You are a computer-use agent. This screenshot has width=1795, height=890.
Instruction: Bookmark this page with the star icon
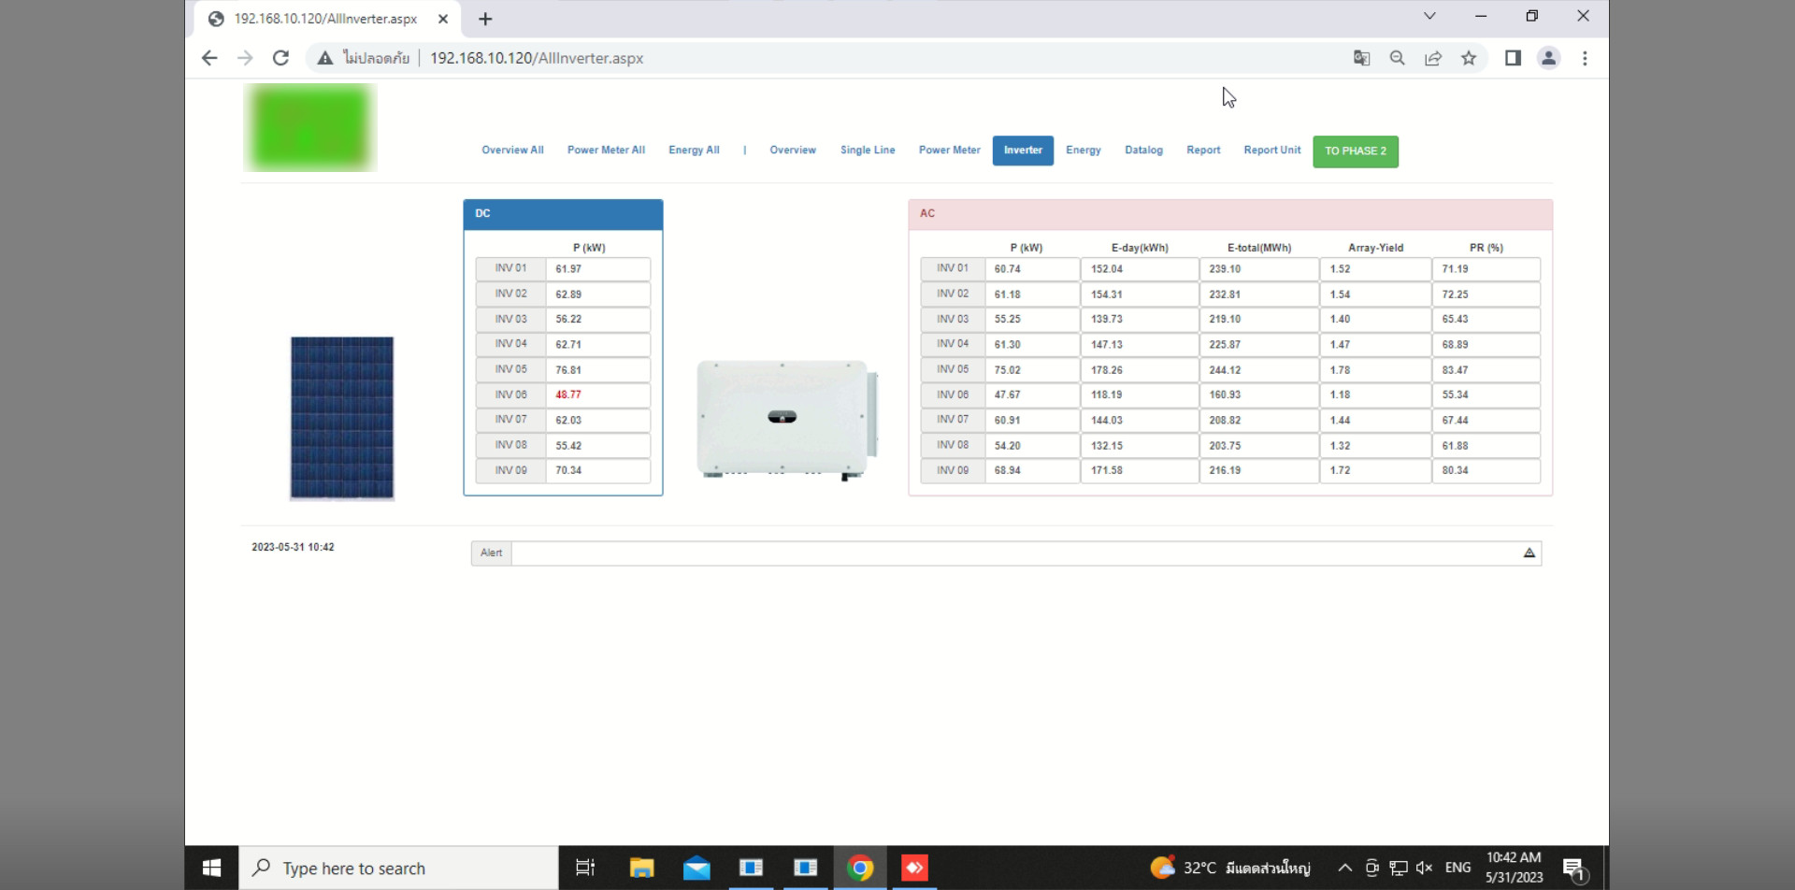[1469, 58]
